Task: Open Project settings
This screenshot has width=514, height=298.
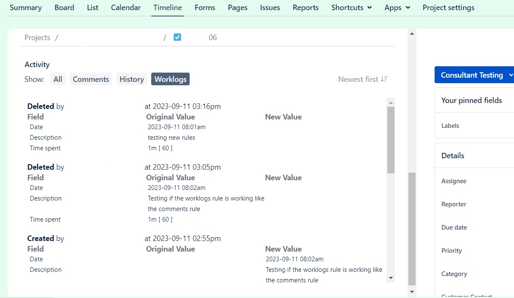Action: [x=448, y=7]
